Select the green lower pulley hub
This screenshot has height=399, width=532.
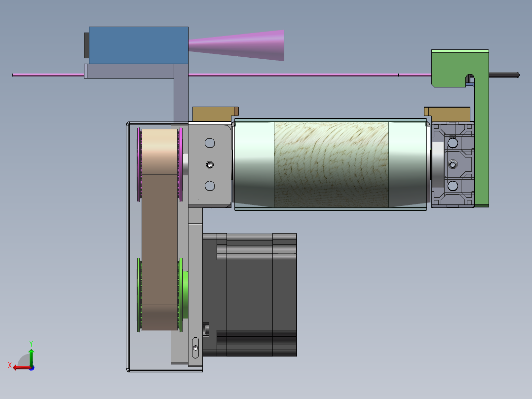pos(185,294)
